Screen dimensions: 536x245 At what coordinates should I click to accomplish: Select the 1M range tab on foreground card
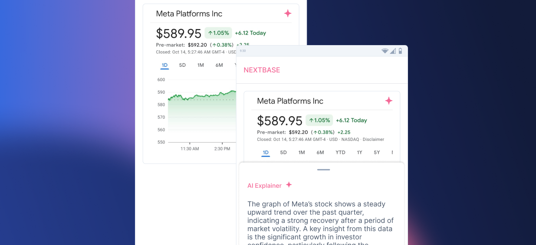click(x=302, y=152)
